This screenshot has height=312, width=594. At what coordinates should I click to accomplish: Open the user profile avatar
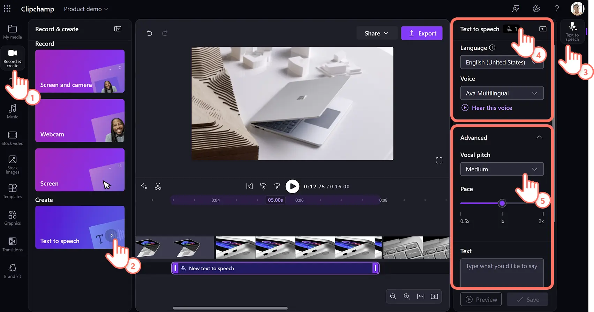click(x=578, y=9)
